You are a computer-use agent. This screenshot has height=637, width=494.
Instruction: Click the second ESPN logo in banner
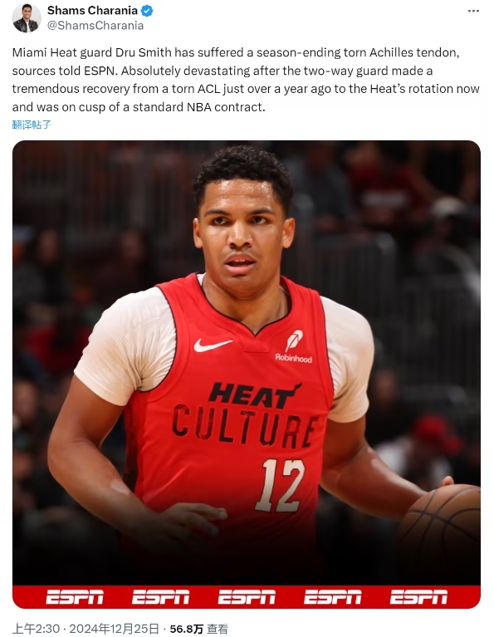160,597
